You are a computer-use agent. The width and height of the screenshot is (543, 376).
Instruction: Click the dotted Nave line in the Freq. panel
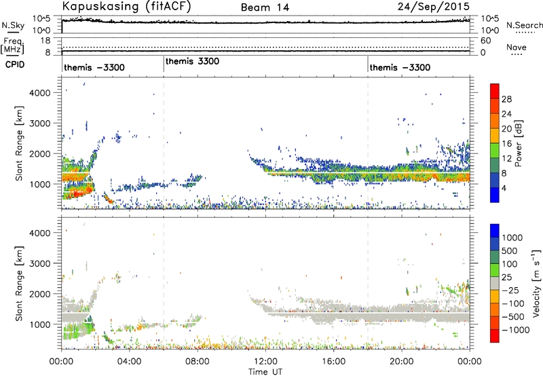pyautogui.click(x=265, y=47)
